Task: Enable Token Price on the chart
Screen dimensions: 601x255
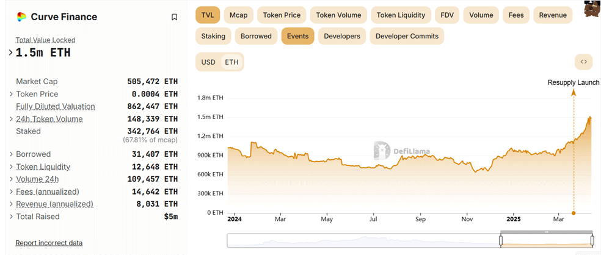Action: click(x=282, y=15)
